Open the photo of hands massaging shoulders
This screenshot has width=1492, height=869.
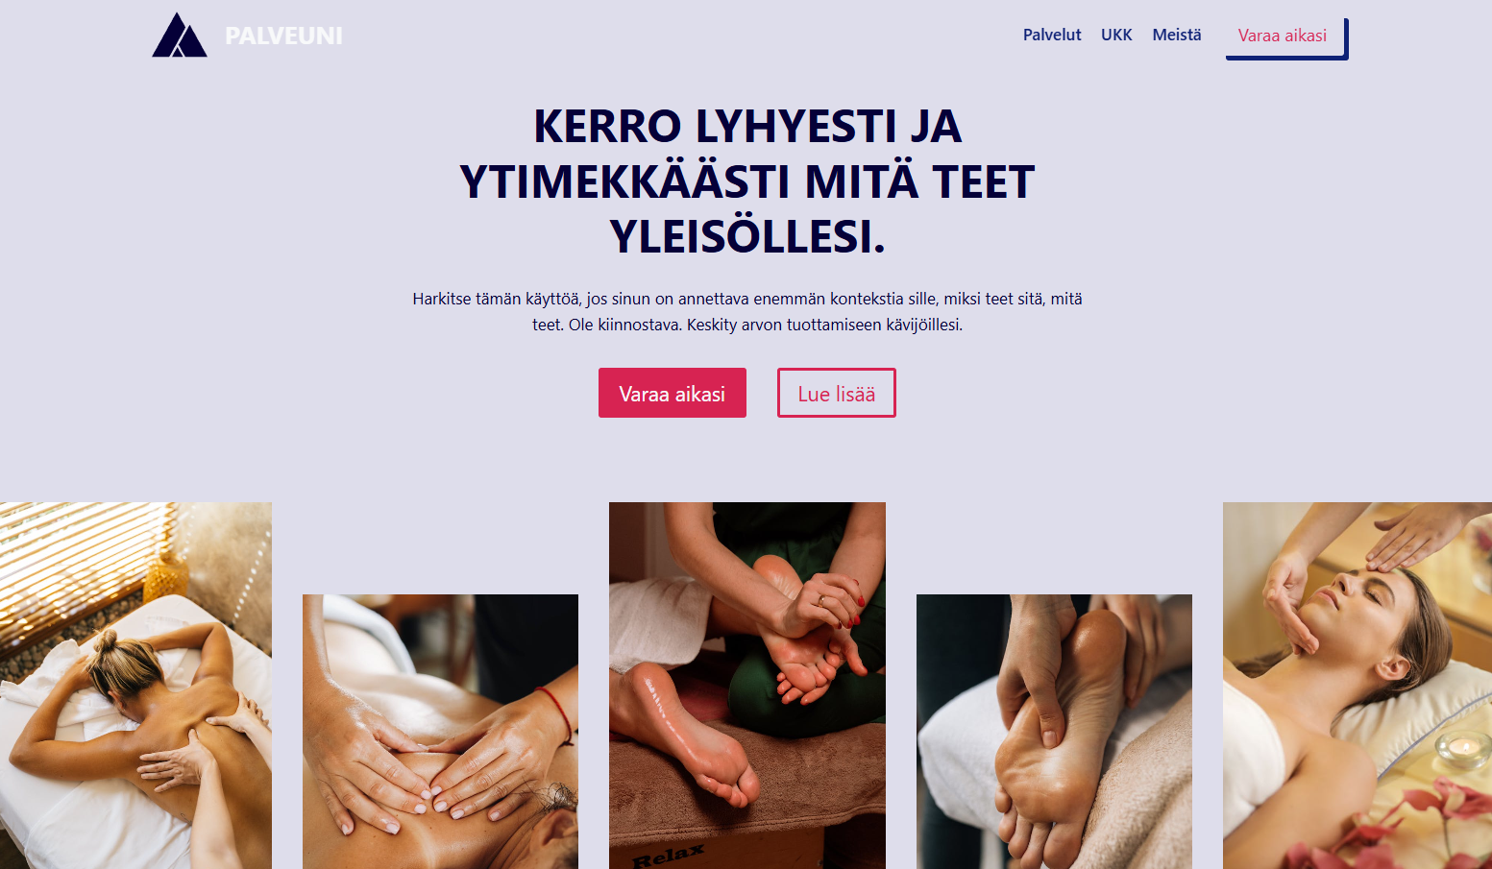tap(440, 732)
